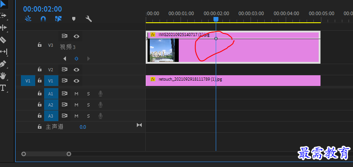Hide track V3 output with eye

tap(76, 36)
